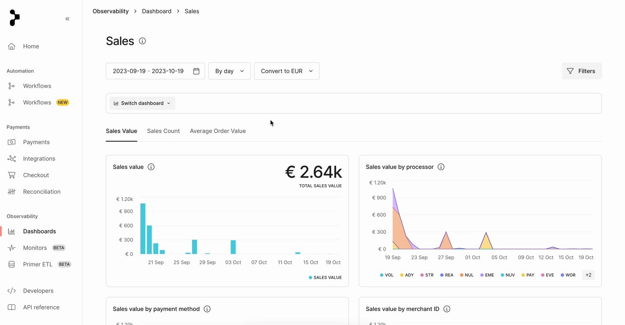This screenshot has width=625, height=325.
Task: Toggle the SALES VALUE legend series
Action: click(x=325, y=278)
